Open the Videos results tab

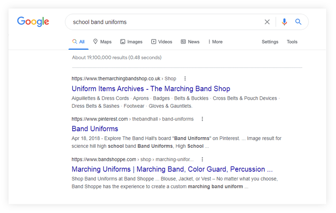pyautogui.click(x=161, y=42)
